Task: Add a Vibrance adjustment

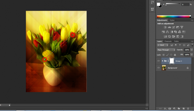Action: 182,27
